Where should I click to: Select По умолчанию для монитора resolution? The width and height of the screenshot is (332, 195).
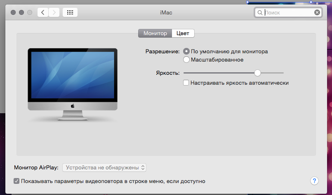[186, 51]
